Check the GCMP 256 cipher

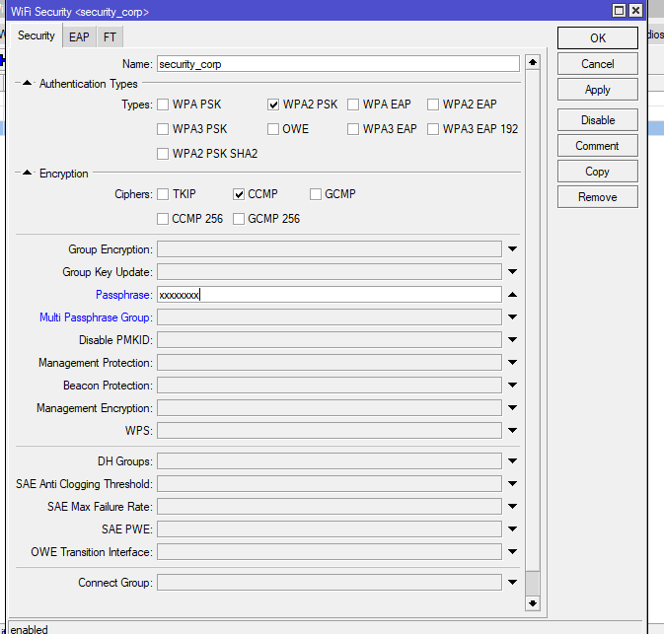pos(239,219)
